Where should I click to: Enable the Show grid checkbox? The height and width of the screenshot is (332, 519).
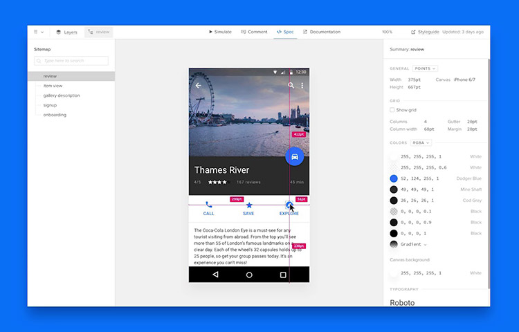(x=392, y=110)
